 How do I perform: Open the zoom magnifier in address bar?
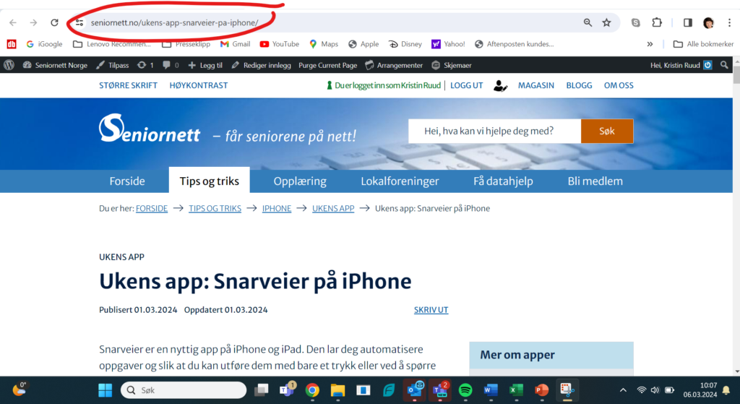(x=588, y=22)
